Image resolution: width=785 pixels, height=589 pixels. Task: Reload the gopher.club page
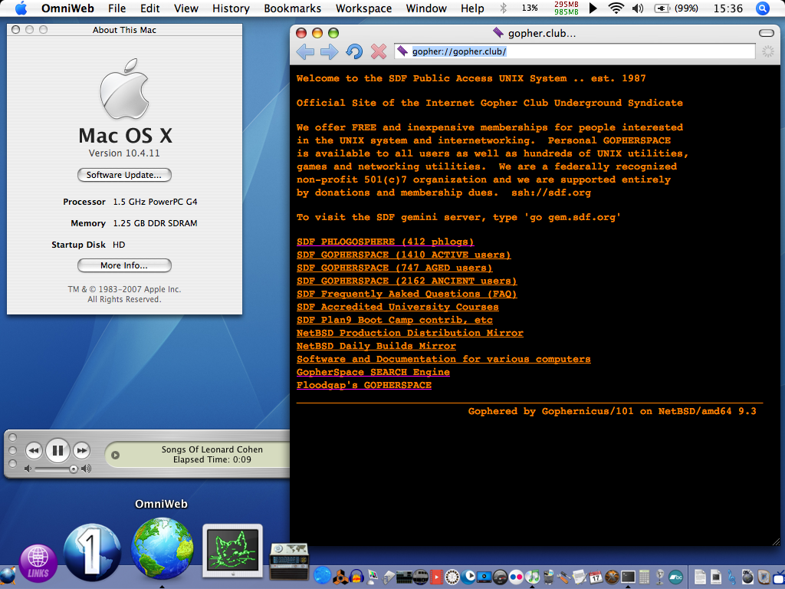[x=354, y=51]
